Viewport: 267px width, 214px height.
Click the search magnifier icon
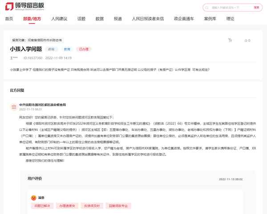[207, 8]
